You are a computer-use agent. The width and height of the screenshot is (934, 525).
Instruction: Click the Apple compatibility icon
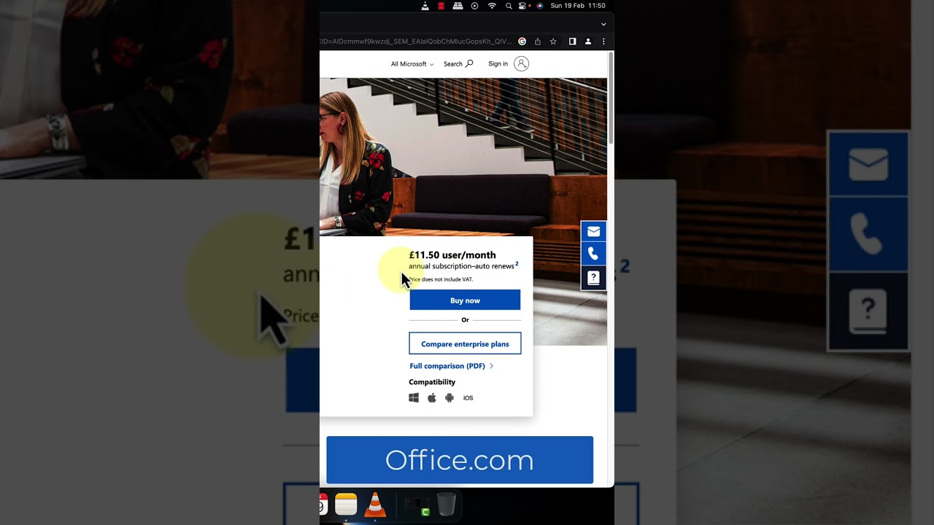coord(432,398)
